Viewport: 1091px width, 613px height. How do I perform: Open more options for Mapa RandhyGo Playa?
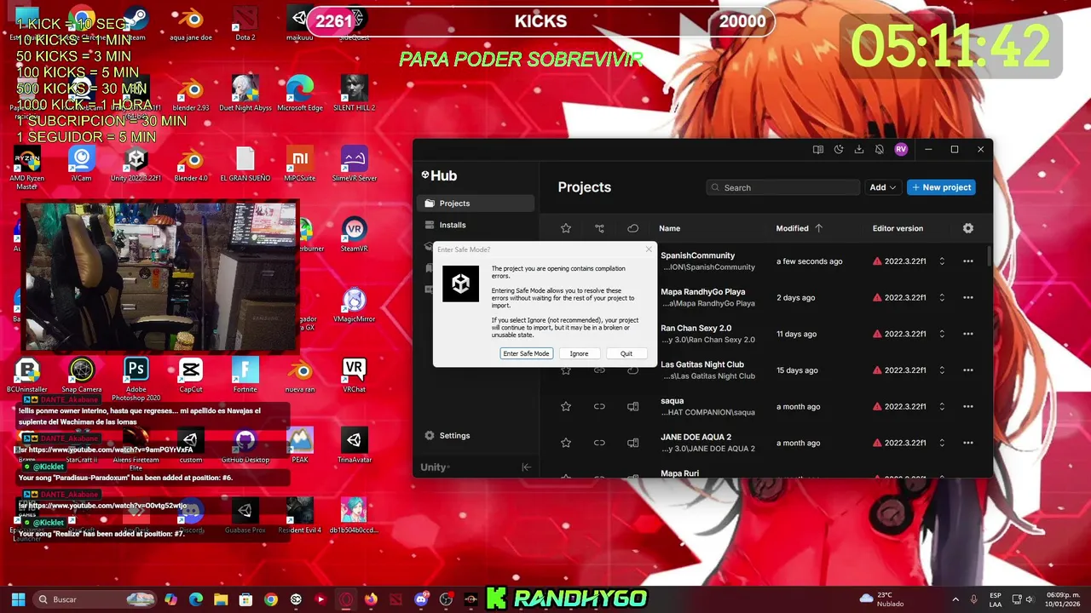(x=968, y=298)
